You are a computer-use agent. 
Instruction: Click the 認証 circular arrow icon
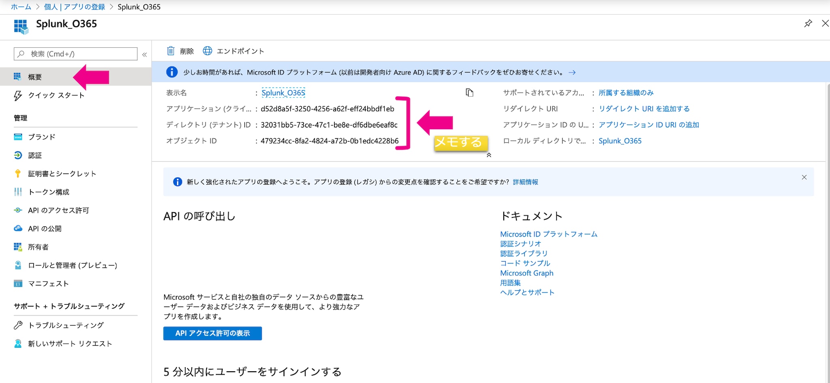(x=18, y=155)
